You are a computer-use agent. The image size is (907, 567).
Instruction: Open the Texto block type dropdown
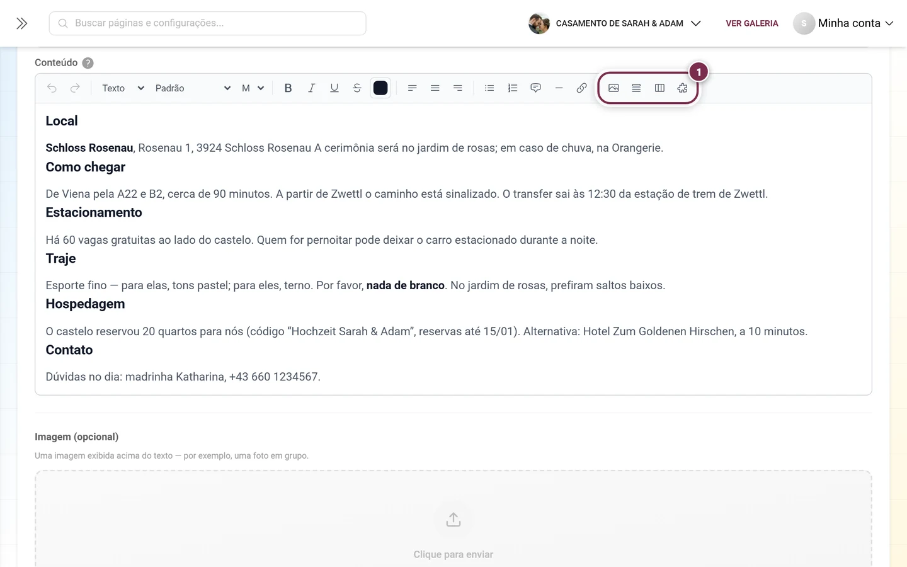coord(123,88)
